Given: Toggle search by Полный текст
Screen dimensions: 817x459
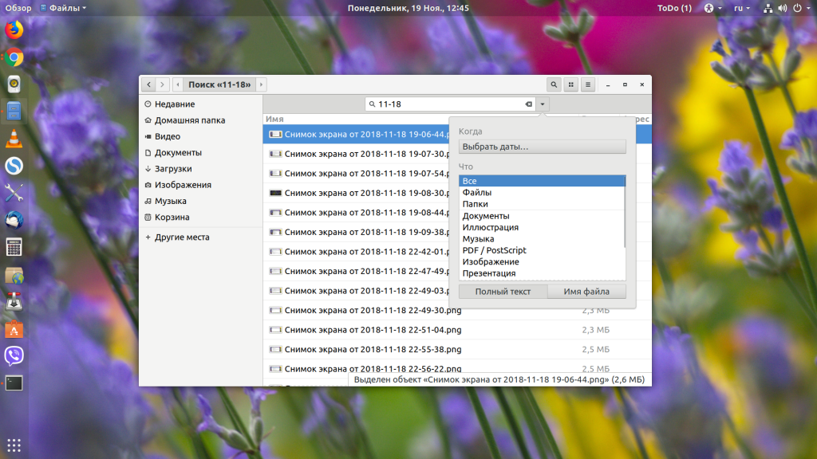Looking at the screenshot, I should (x=503, y=292).
